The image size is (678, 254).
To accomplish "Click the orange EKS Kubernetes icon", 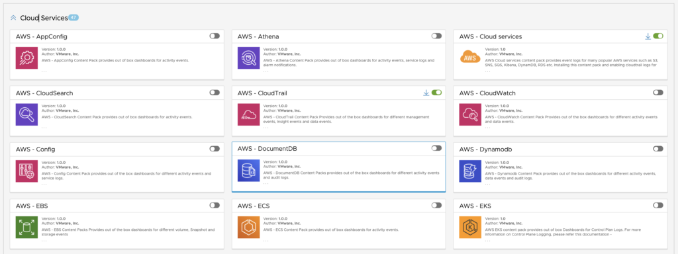I will 471,228.
